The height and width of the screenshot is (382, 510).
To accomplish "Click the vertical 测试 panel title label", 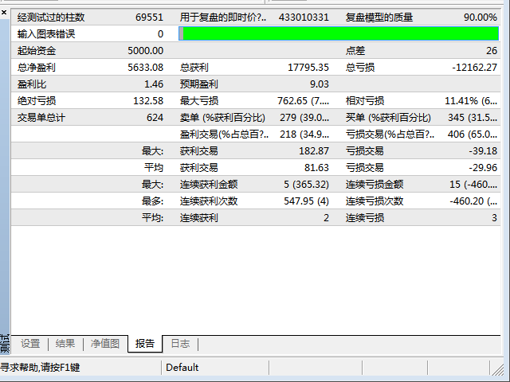I will [5, 344].
